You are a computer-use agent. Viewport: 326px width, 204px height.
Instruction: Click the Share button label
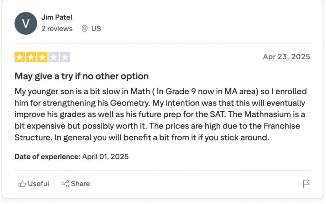(80, 184)
